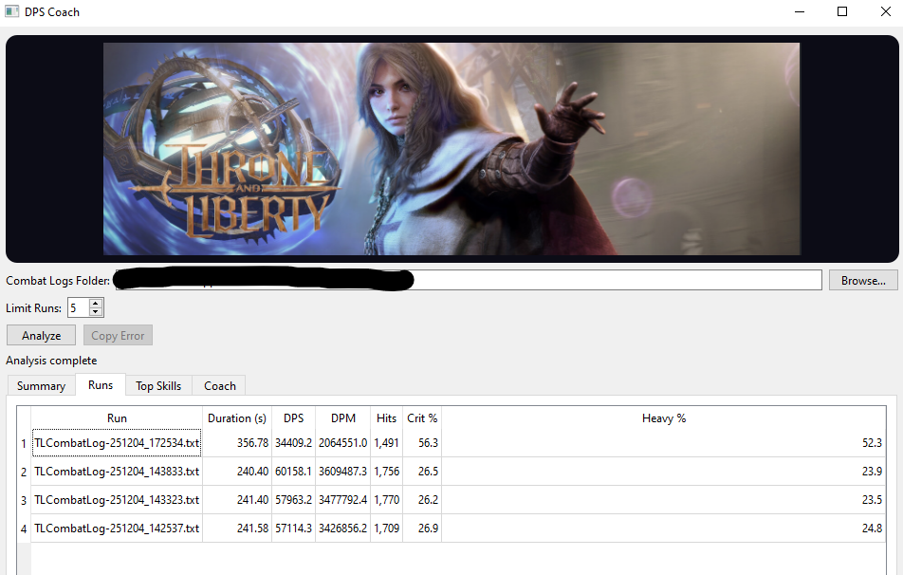Open the Coach tab
The width and height of the screenshot is (903, 575).
pos(219,385)
